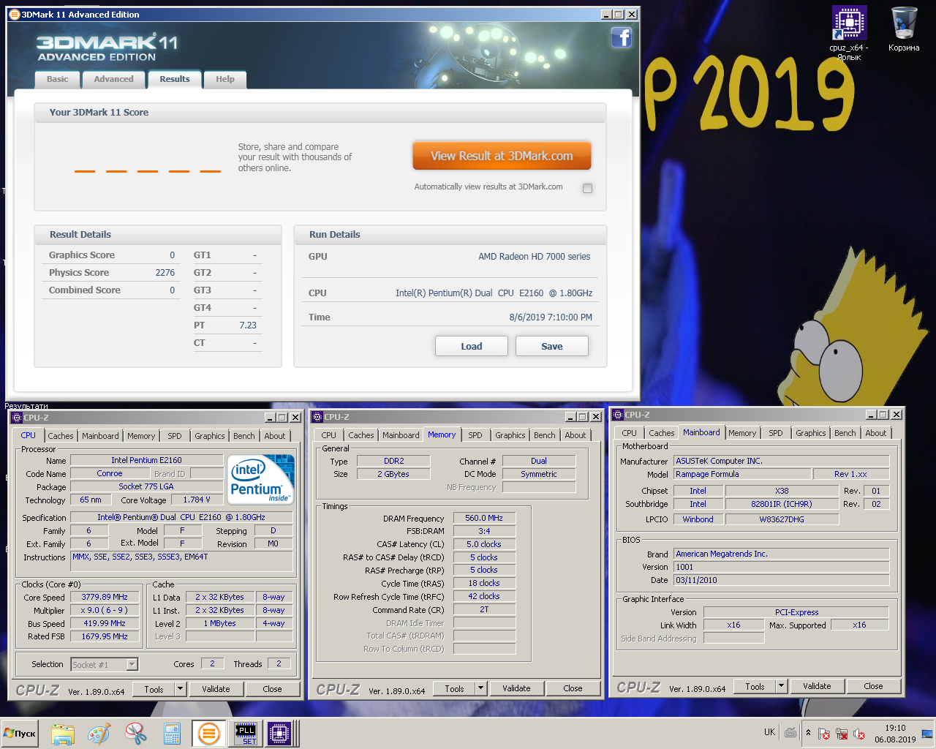
Task: Click Tools button in left CPU-Z window
Action: (x=154, y=689)
